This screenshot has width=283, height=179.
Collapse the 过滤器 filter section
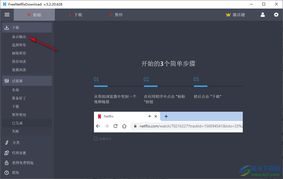(27, 81)
